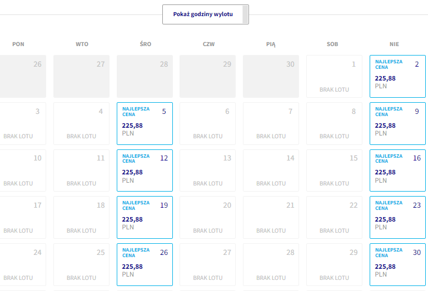428x291 pixels.
Task: Select Wednesday 26 best price cell
Action: point(145,264)
